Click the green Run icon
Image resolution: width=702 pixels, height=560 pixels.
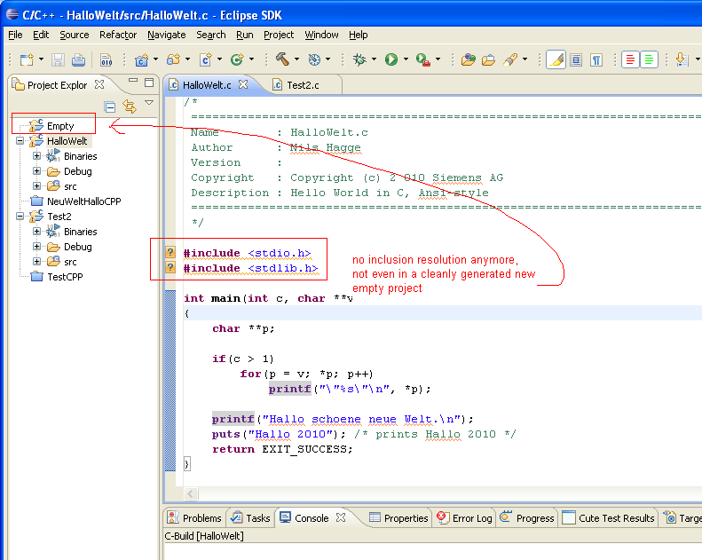391,59
